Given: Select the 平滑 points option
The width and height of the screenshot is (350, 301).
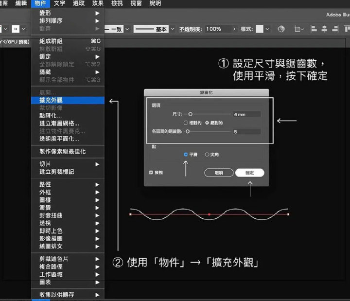Looking at the screenshot, I should [x=186, y=155].
